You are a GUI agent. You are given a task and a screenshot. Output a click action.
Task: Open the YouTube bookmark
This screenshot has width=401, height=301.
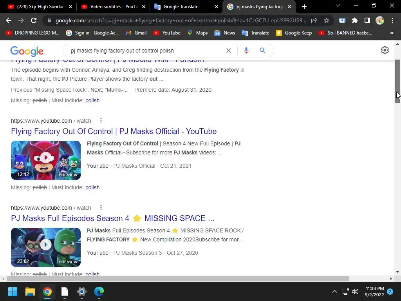point(167,33)
